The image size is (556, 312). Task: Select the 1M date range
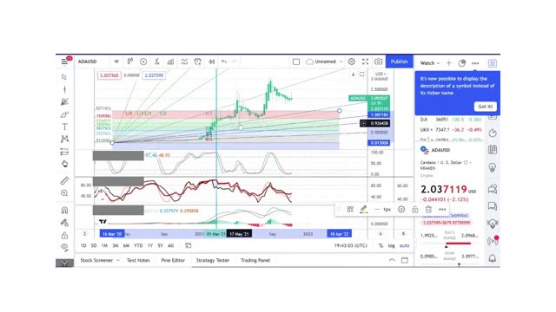click(104, 245)
